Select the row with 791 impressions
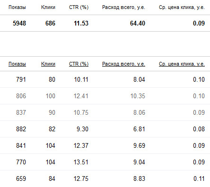The image size is (210, 187). tap(105, 79)
